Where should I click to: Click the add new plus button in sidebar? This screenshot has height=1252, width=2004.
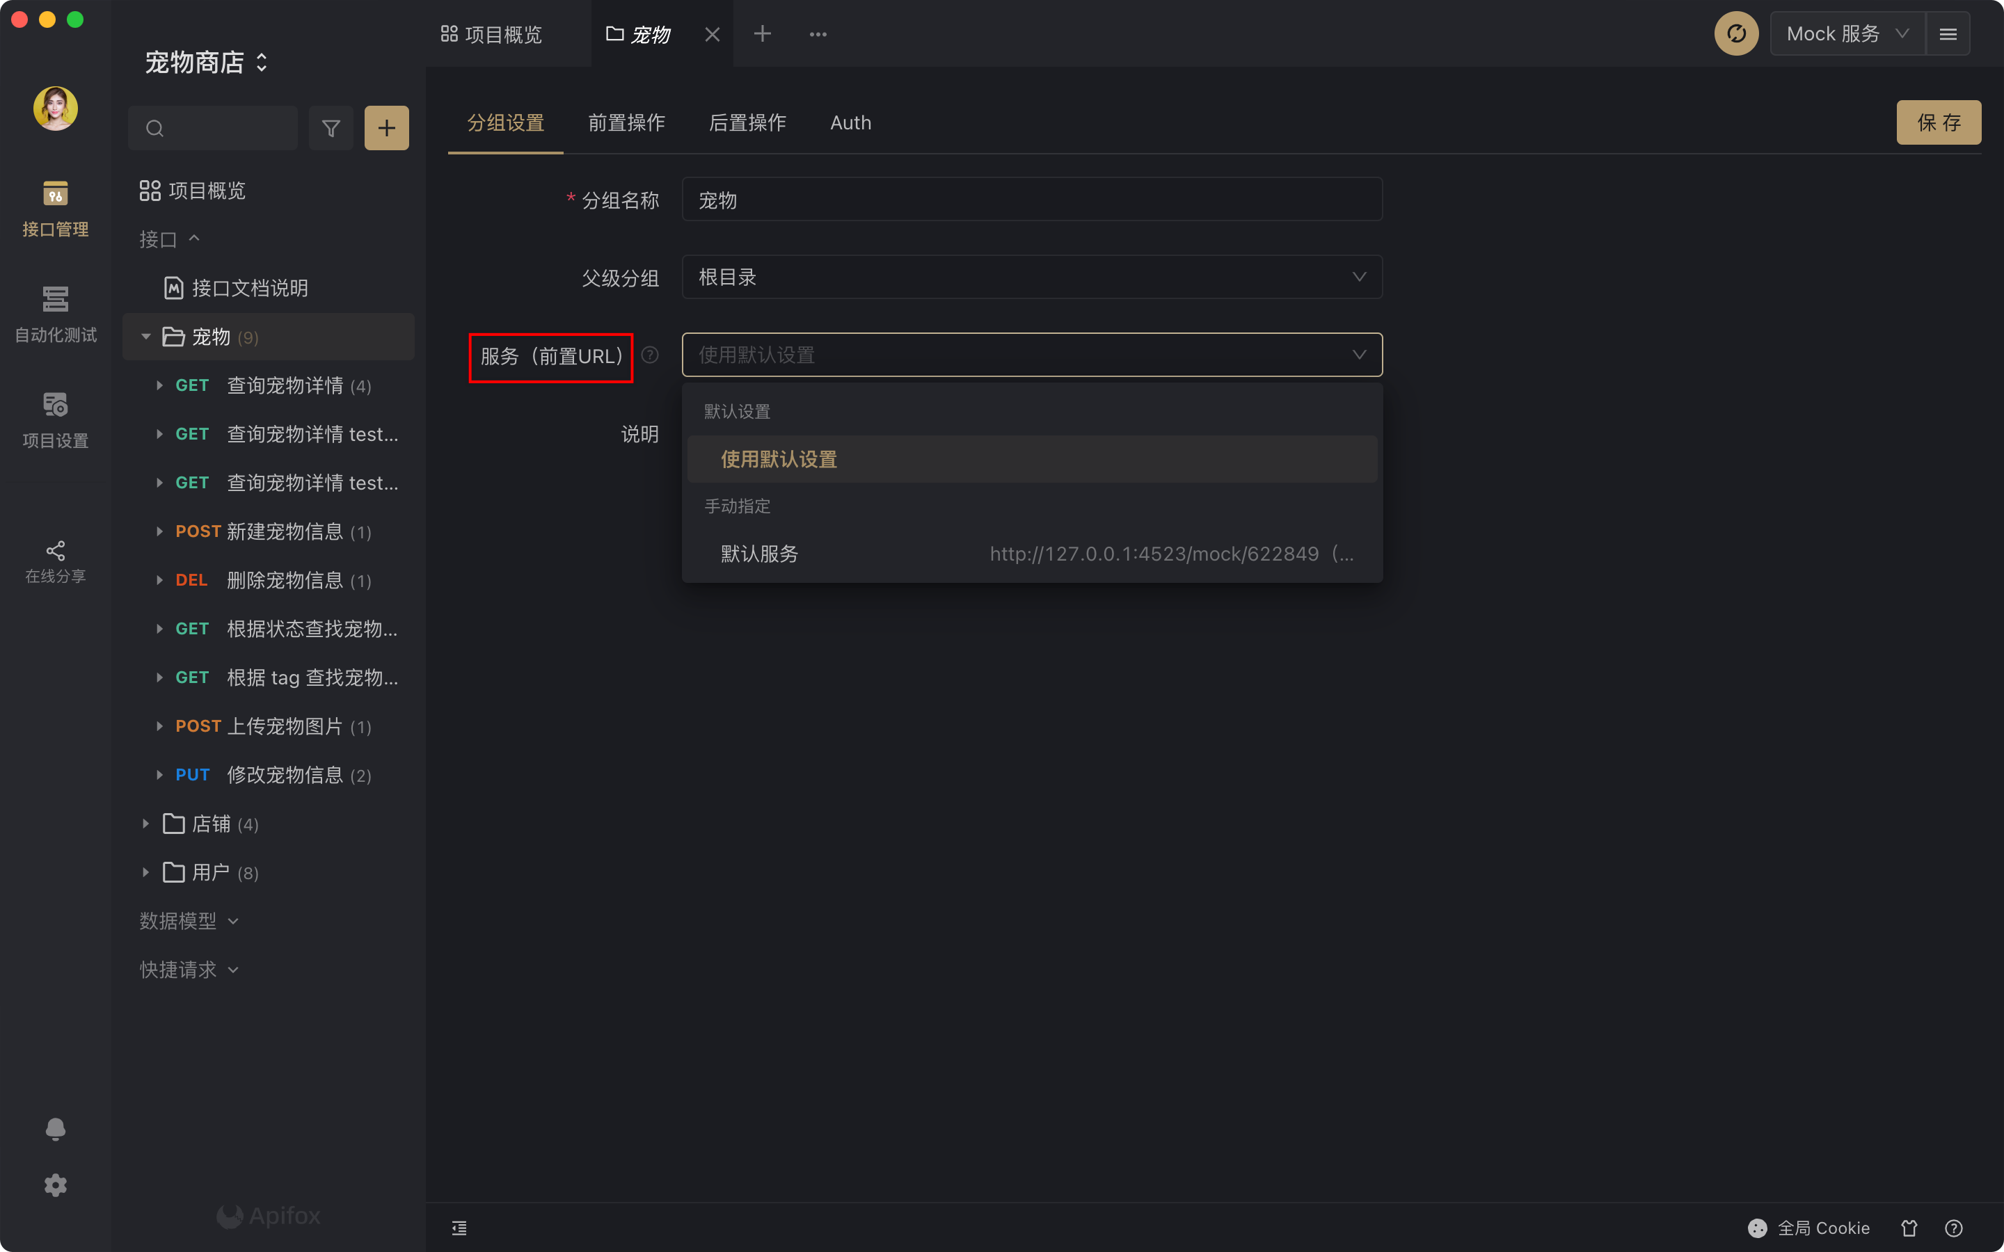click(x=387, y=129)
